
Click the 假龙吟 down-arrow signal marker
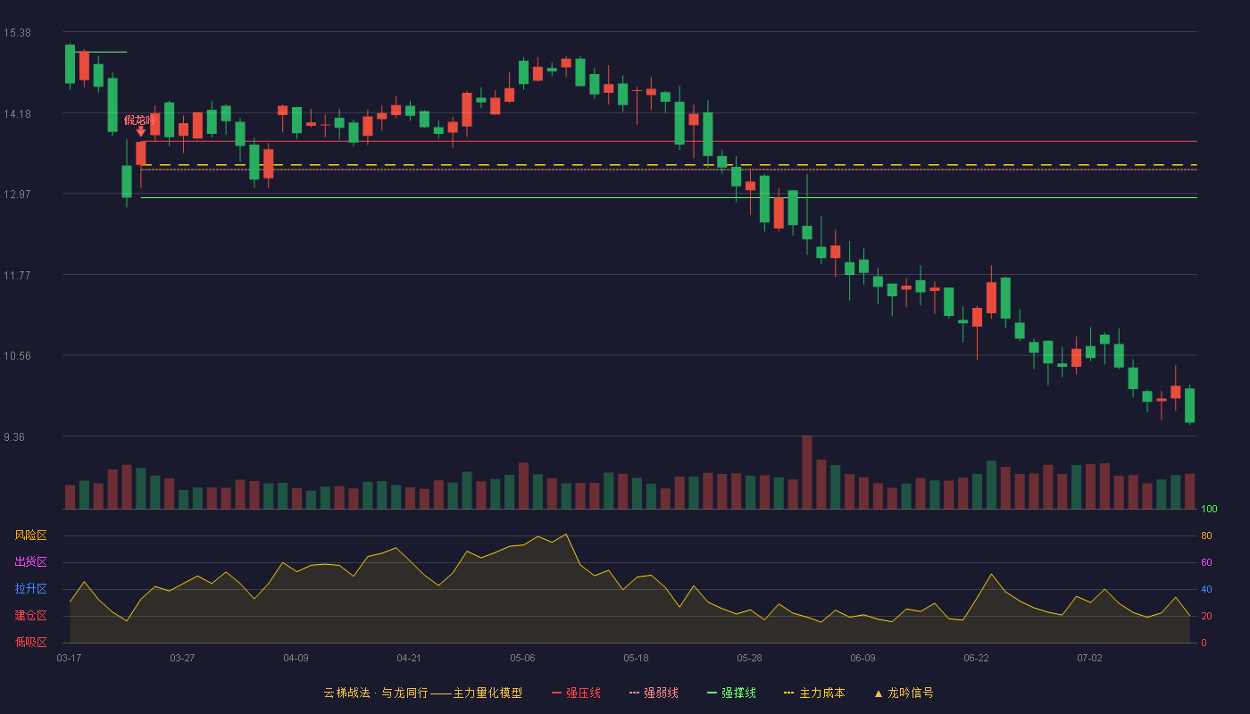pos(140,131)
